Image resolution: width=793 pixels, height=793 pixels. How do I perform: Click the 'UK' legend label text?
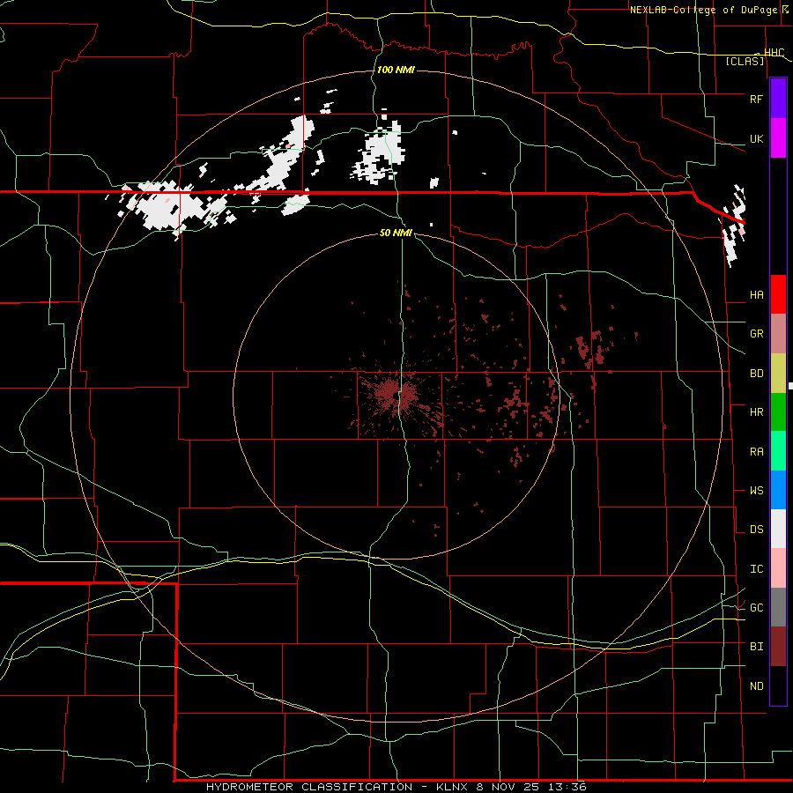(756, 138)
